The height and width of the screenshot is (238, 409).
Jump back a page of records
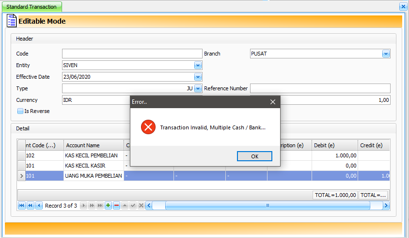click(31, 206)
